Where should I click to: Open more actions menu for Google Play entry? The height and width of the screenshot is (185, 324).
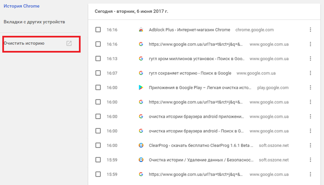pyautogui.click(x=310, y=88)
